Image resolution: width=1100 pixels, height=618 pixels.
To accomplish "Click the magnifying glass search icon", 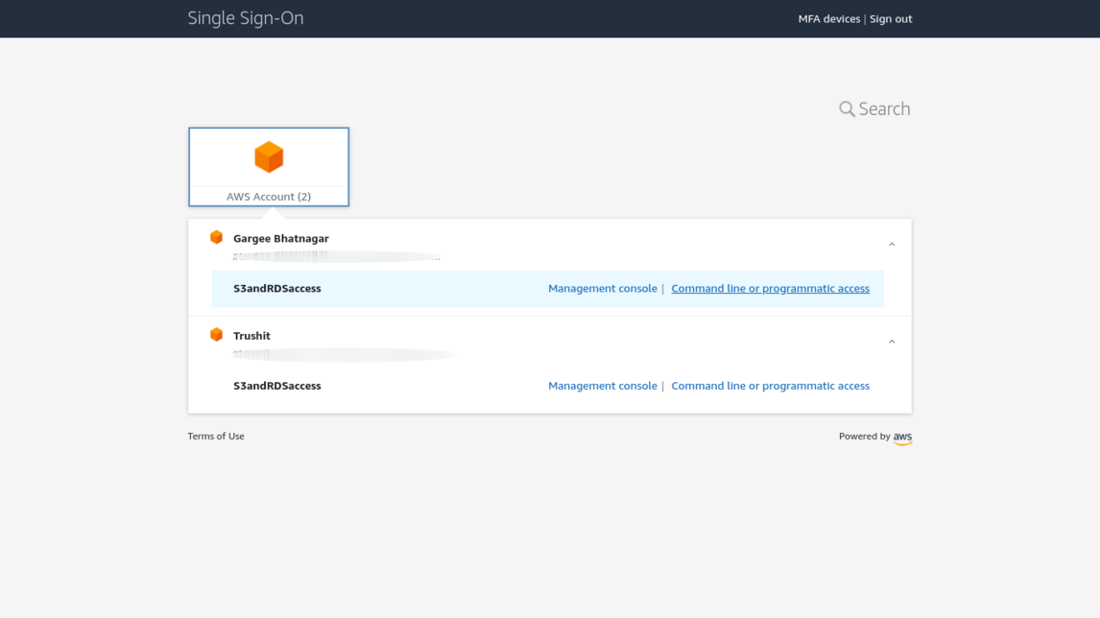I will [847, 109].
